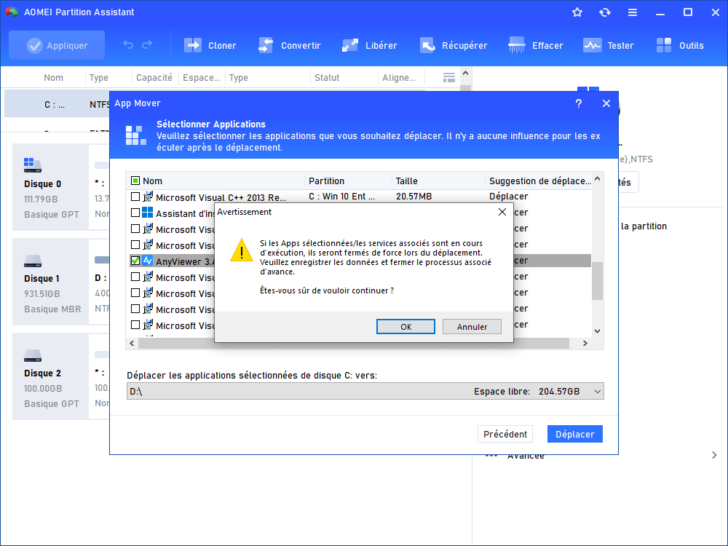Select Disque 2 in main window
Viewport: 728px width, 546px height.
51,376
